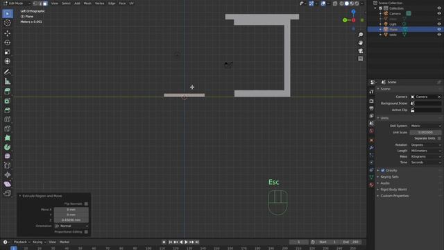Select the Select Box tool
The image size is (444, 250).
point(8,14)
